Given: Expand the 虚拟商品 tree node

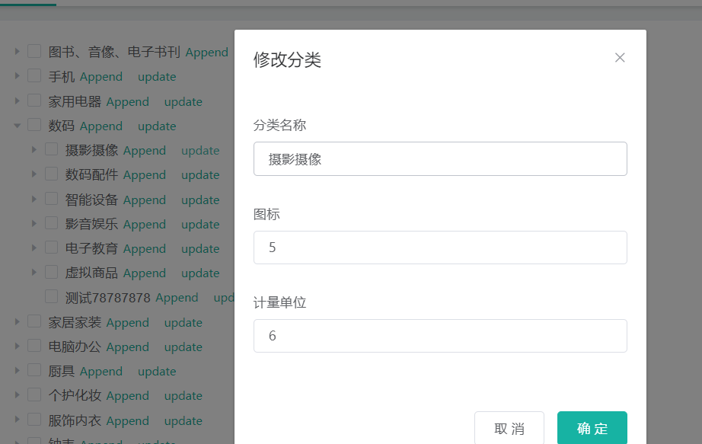Looking at the screenshot, I should [x=34, y=272].
